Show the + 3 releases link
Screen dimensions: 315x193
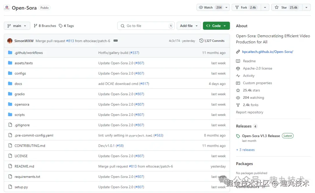pos(245,150)
